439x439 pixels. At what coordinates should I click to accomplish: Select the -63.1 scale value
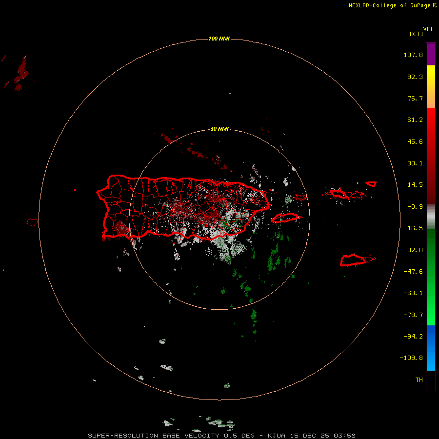click(413, 293)
